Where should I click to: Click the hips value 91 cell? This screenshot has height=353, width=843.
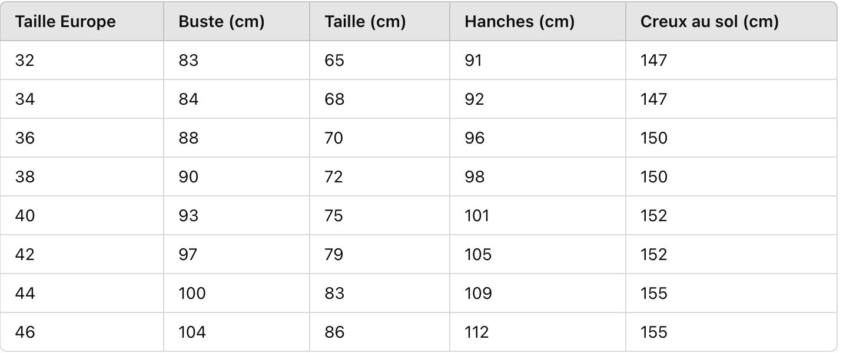pyautogui.click(x=473, y=60)
